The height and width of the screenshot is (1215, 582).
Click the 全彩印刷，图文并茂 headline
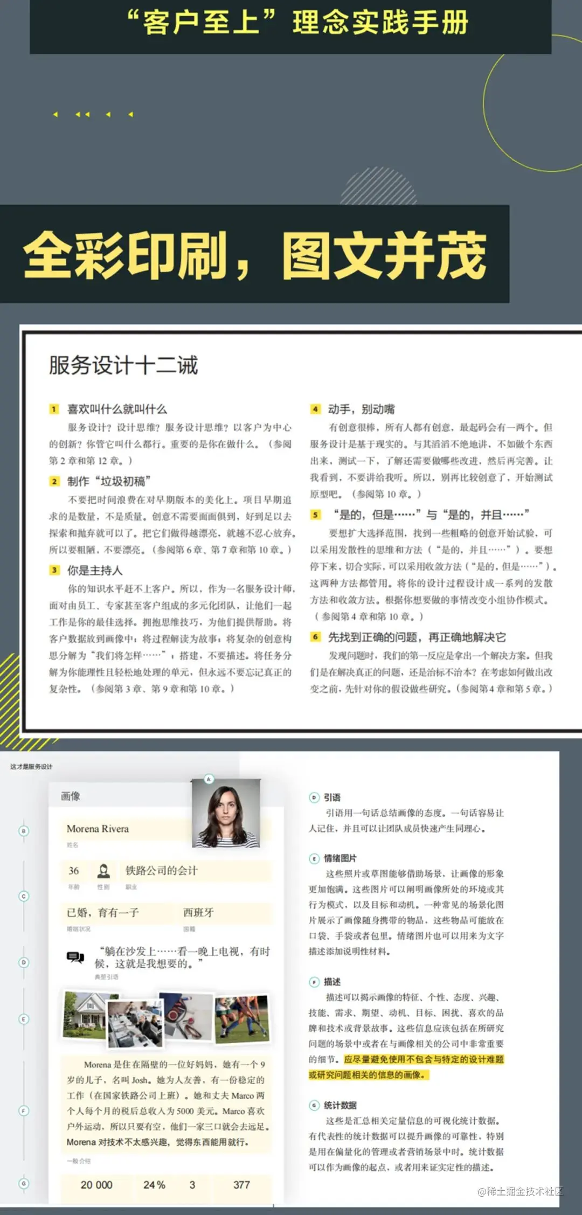click(255, 255)
